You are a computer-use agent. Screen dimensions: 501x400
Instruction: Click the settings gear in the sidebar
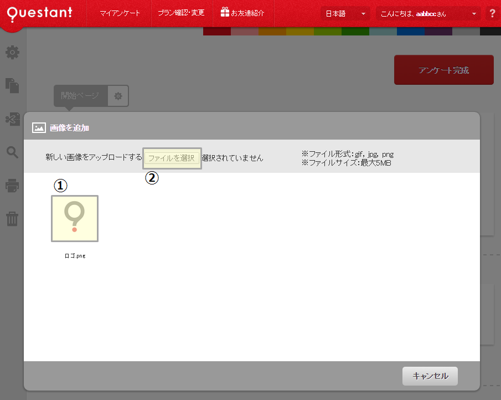[13, 53]
